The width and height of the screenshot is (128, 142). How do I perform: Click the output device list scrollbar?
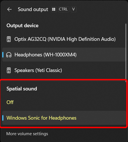pyautogui.click(x=126, y=53)
